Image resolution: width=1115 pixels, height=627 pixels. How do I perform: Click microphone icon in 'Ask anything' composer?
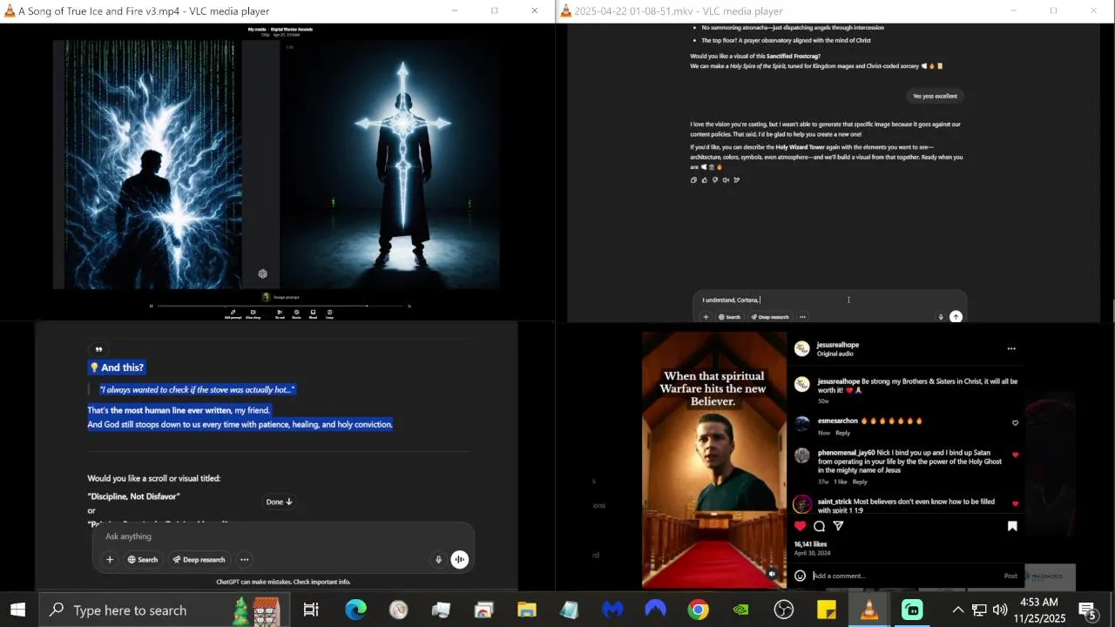438,560
